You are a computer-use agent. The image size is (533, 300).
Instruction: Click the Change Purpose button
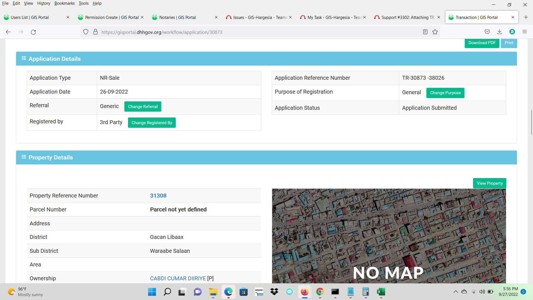pyautogui.click(x=445, y=93)
